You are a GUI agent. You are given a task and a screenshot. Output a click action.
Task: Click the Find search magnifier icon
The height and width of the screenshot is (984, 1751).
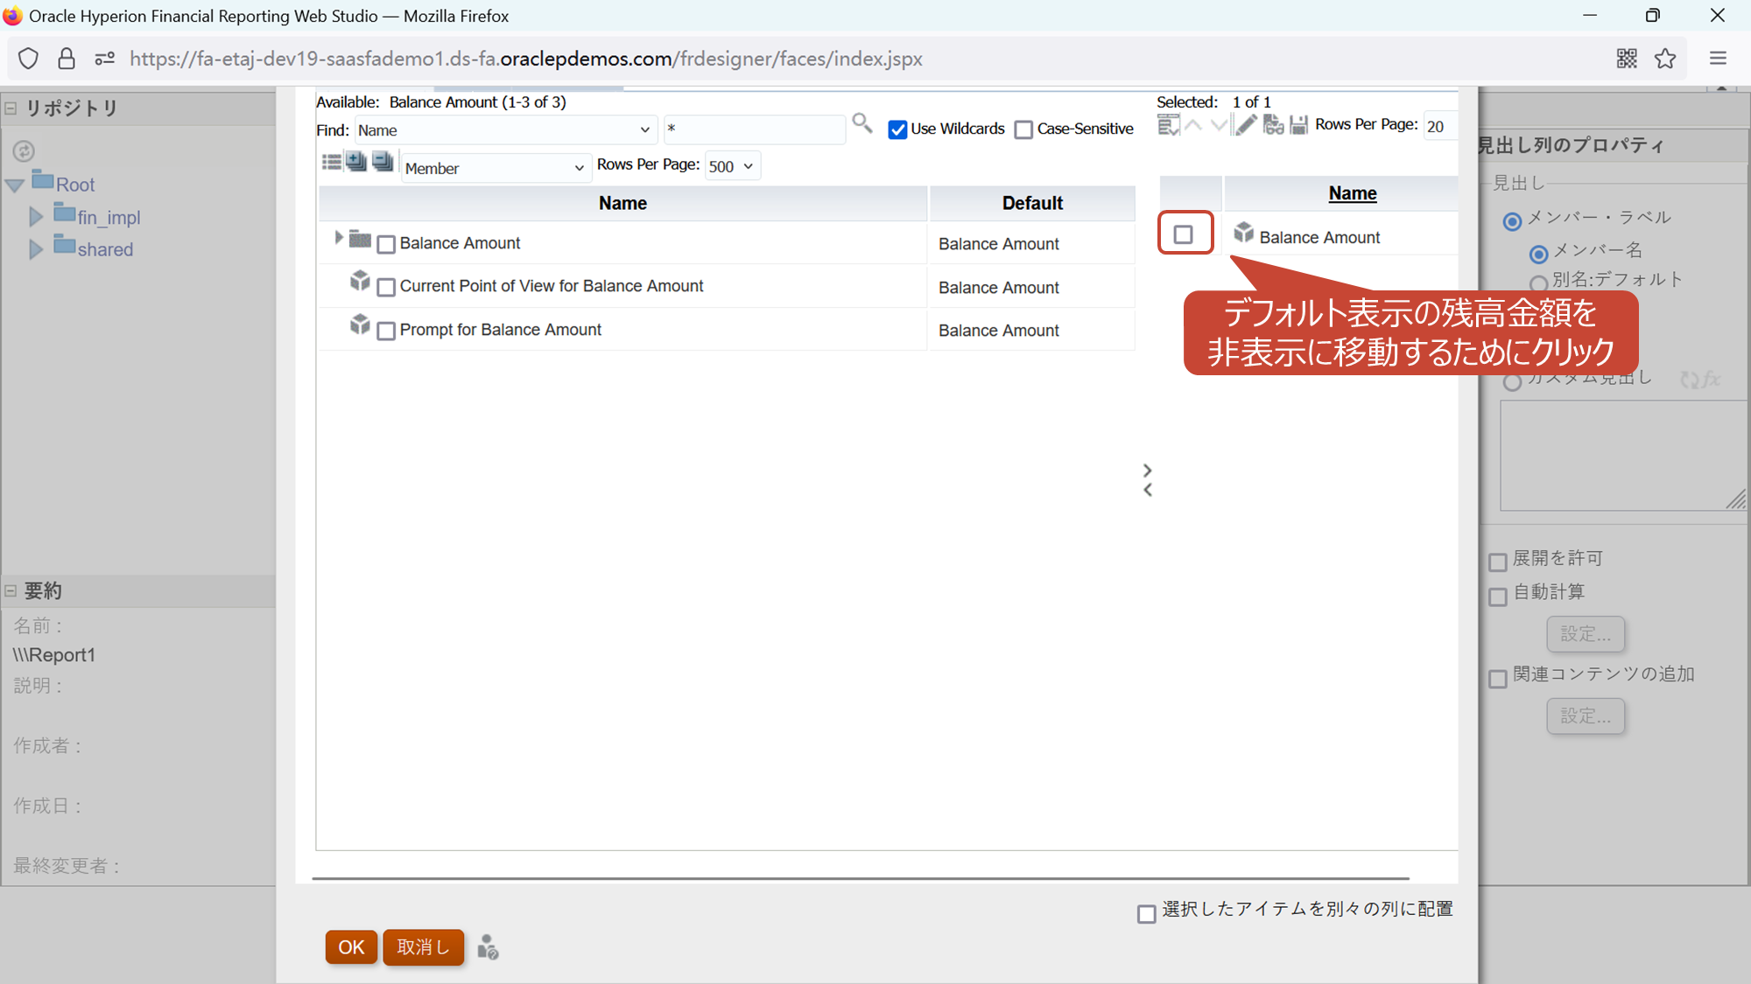861,123
